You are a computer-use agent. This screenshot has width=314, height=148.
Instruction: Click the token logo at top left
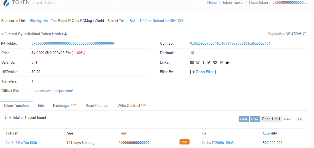tap(6, 3)
